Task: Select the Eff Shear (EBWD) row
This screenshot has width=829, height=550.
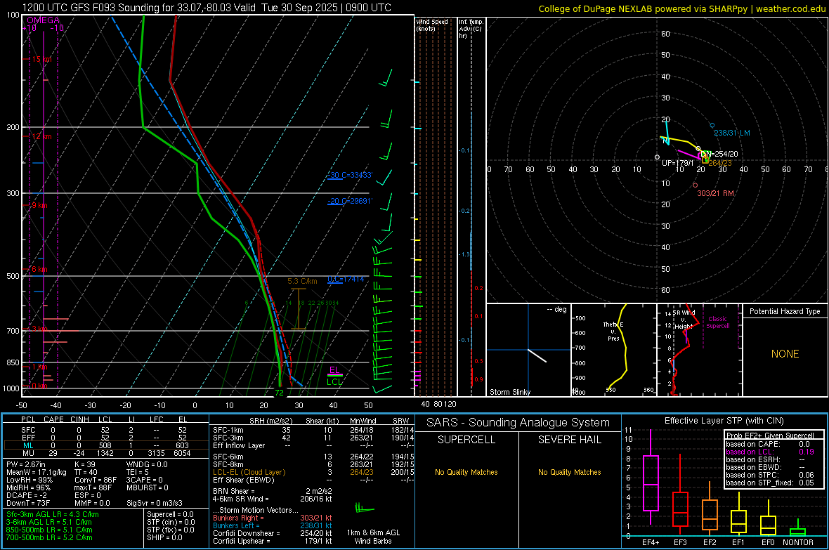Action: click(313, 480)
